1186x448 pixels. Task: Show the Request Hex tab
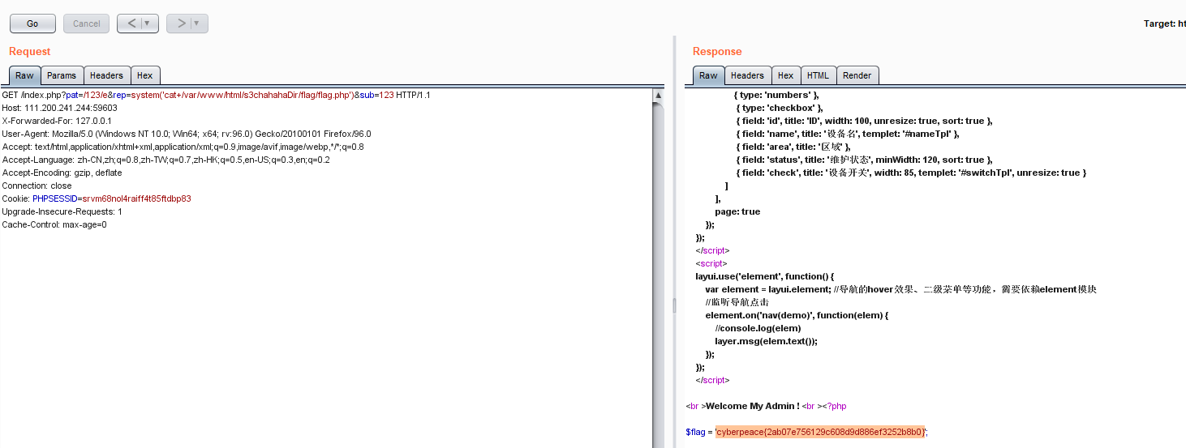(144, 75)
